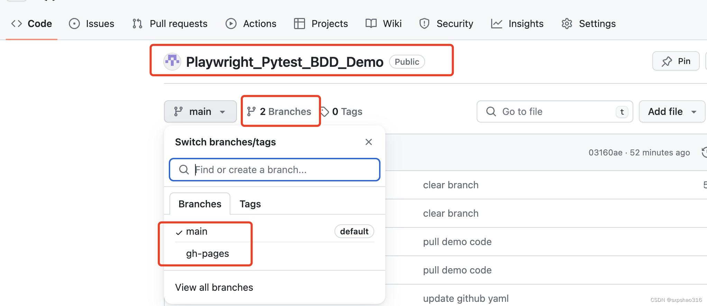
Task: Open repository Settings tab
Action: [x=589, y=24]
